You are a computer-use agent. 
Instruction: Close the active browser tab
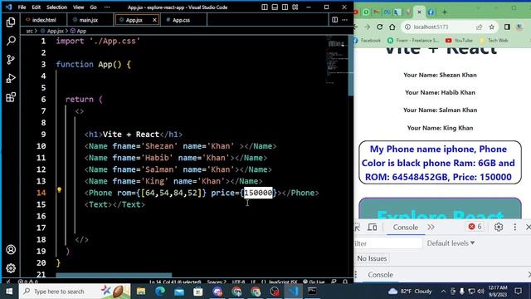[x=419, y=12]
